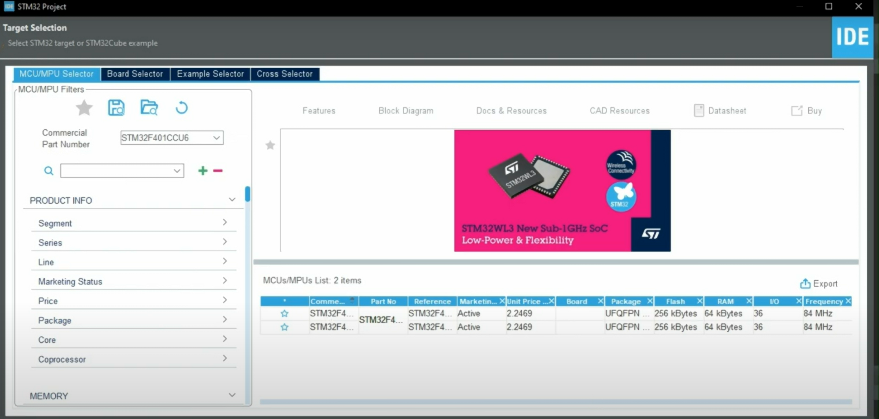Remove filter with red minus icon
The image size is (879, 419).
218,171
